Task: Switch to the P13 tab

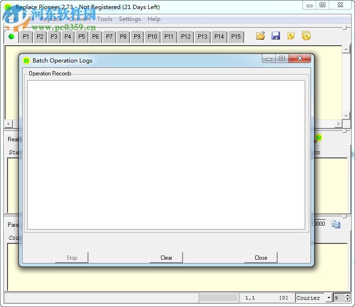Action: tap(203, 37)
